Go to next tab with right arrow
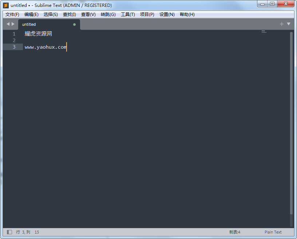Image resolution: width=297 pixels, height=239 pixels. click(x=13, y=24)
